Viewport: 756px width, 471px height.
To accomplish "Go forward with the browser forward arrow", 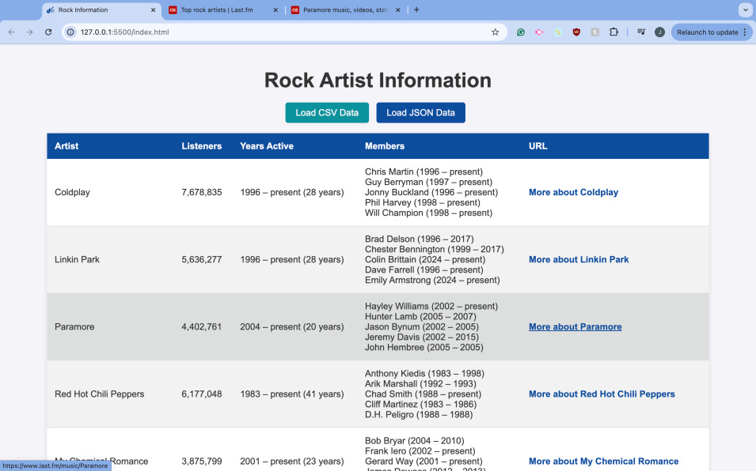I will [30, 32].
